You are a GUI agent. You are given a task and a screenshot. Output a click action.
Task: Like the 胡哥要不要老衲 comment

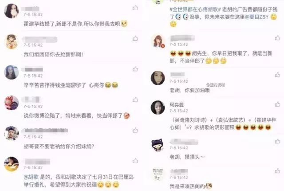[x=135, y=130]
